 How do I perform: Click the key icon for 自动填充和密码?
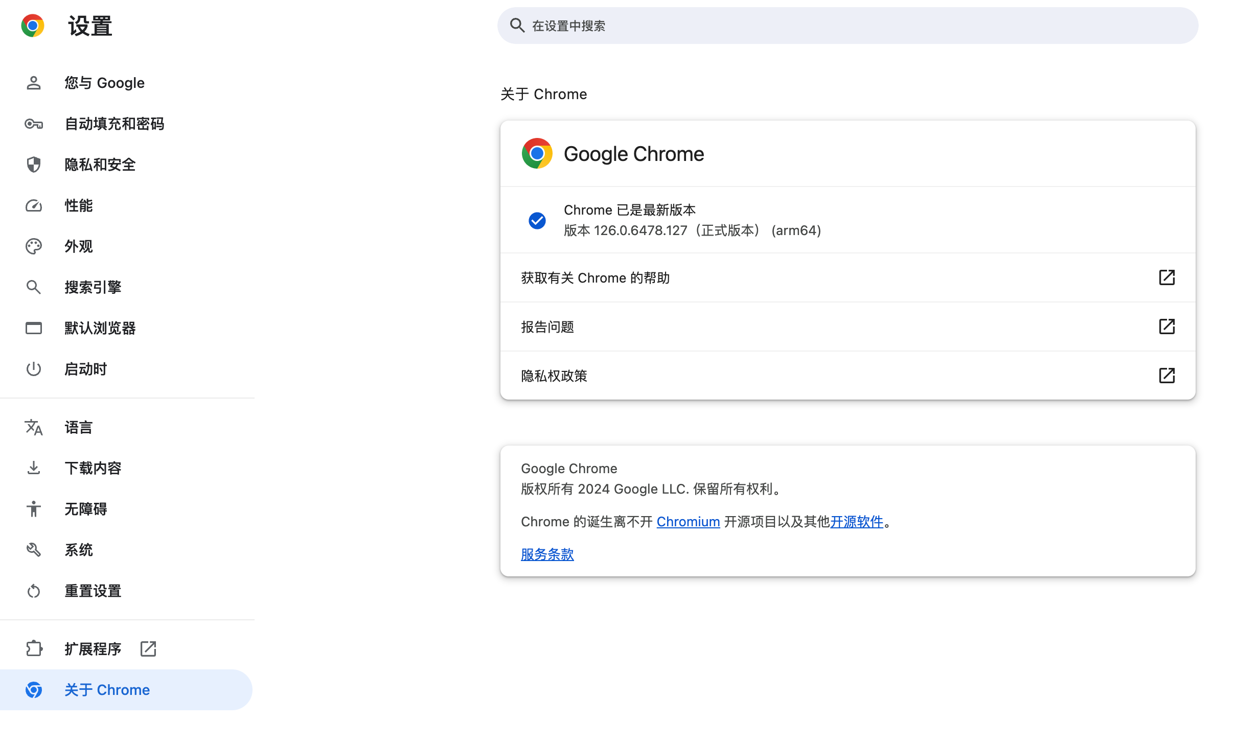click(34, 124)
